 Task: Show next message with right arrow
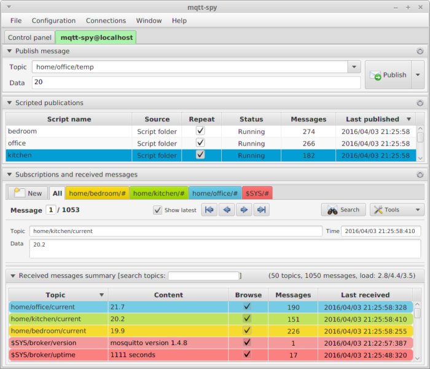pos(244,210)
